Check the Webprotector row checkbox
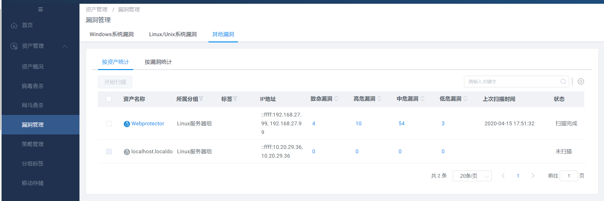 [x=109, y=124]
